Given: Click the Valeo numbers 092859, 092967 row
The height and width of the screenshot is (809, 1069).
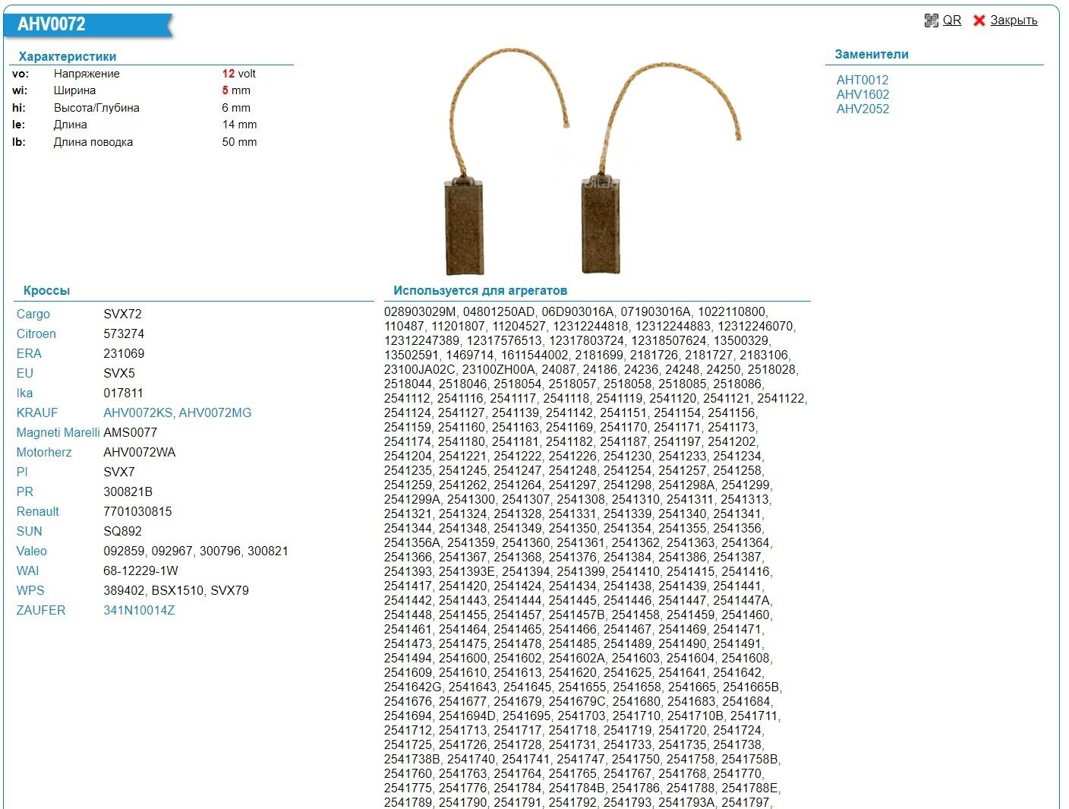Looking at the screenshot, I should [196, 551].
